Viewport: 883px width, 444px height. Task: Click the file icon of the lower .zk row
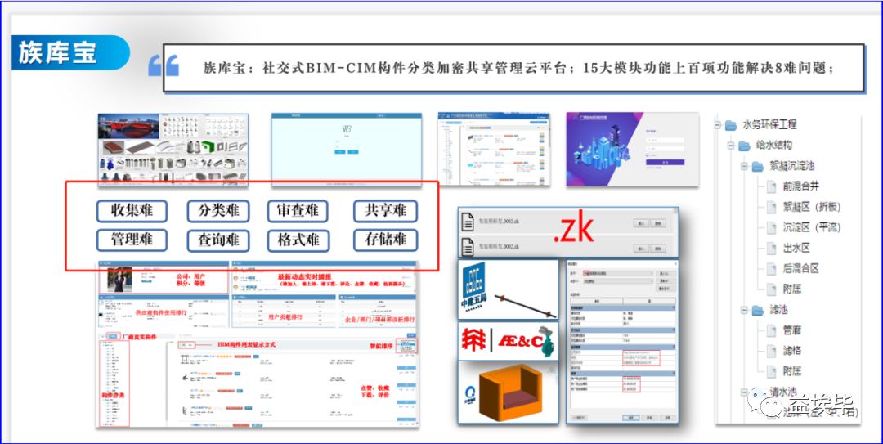point(468,245)
